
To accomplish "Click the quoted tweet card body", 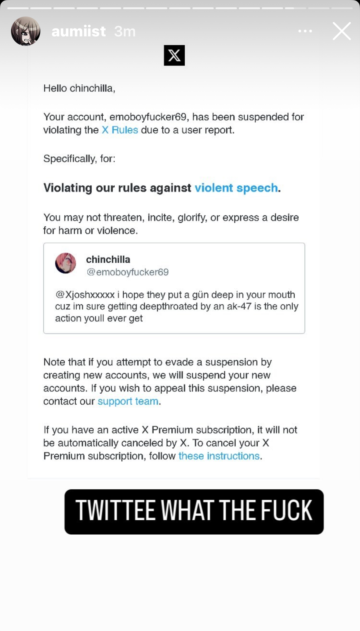I will [x=174, y=288].
